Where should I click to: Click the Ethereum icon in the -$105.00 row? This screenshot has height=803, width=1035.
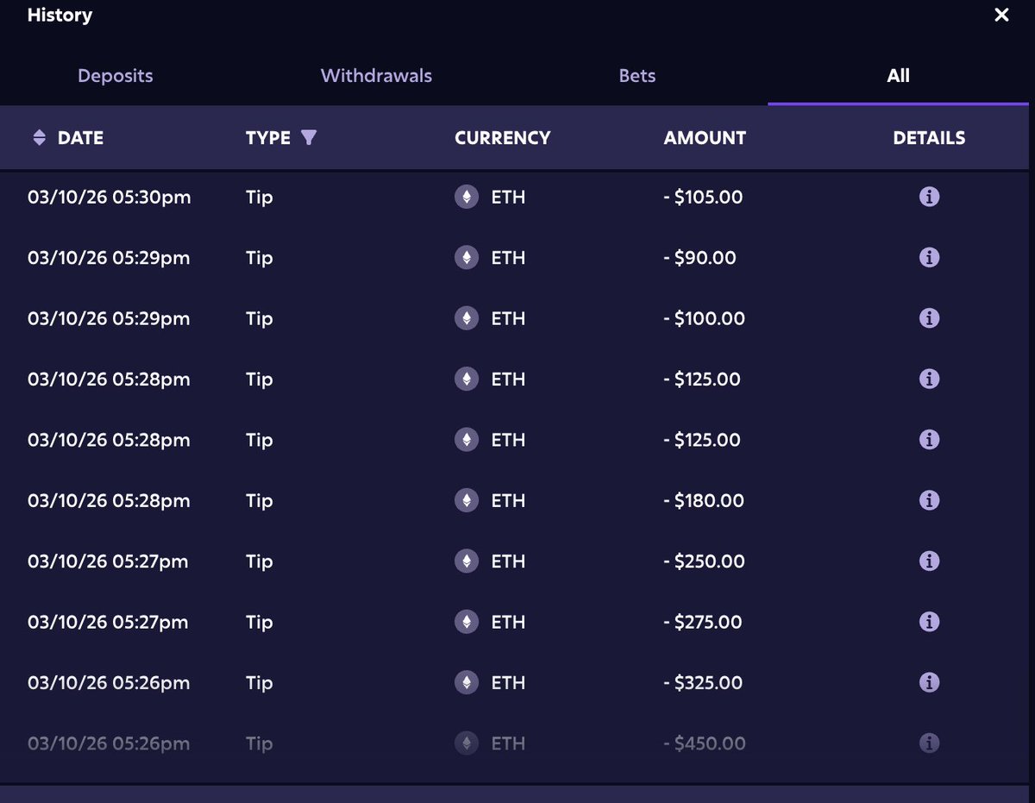point(467,197)
